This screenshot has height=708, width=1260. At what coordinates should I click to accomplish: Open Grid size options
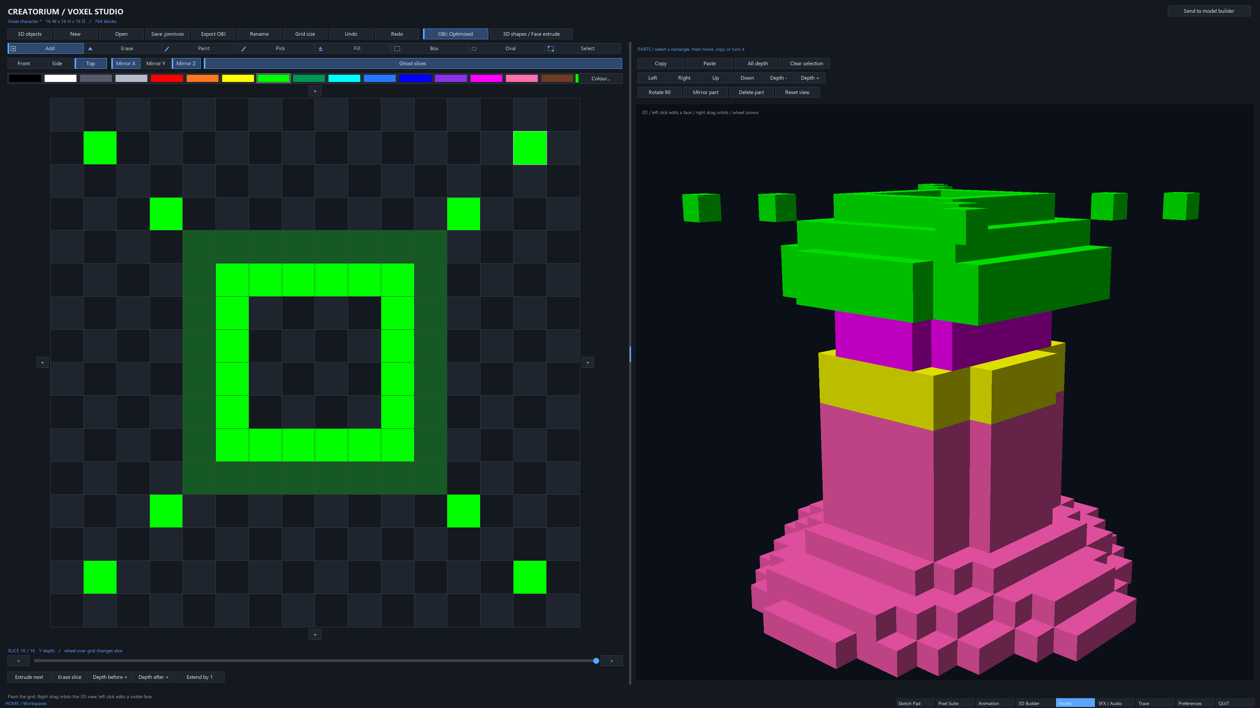[305, 34]
